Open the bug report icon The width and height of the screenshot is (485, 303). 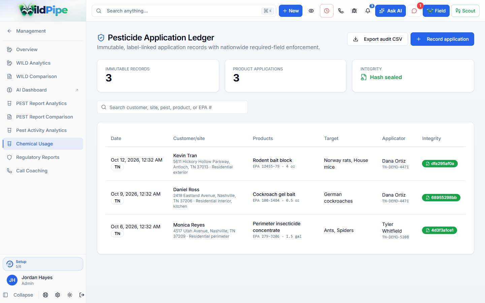point(354,11)
